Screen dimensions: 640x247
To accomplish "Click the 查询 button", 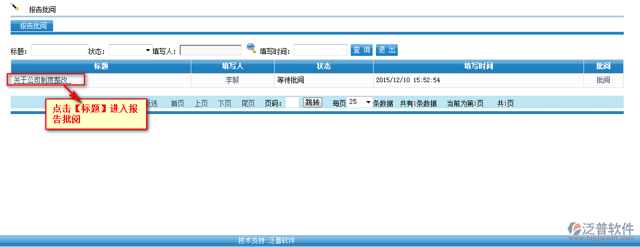I will point(361,50).
